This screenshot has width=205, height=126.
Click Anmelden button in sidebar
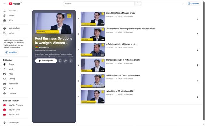(x=11, y=52)
